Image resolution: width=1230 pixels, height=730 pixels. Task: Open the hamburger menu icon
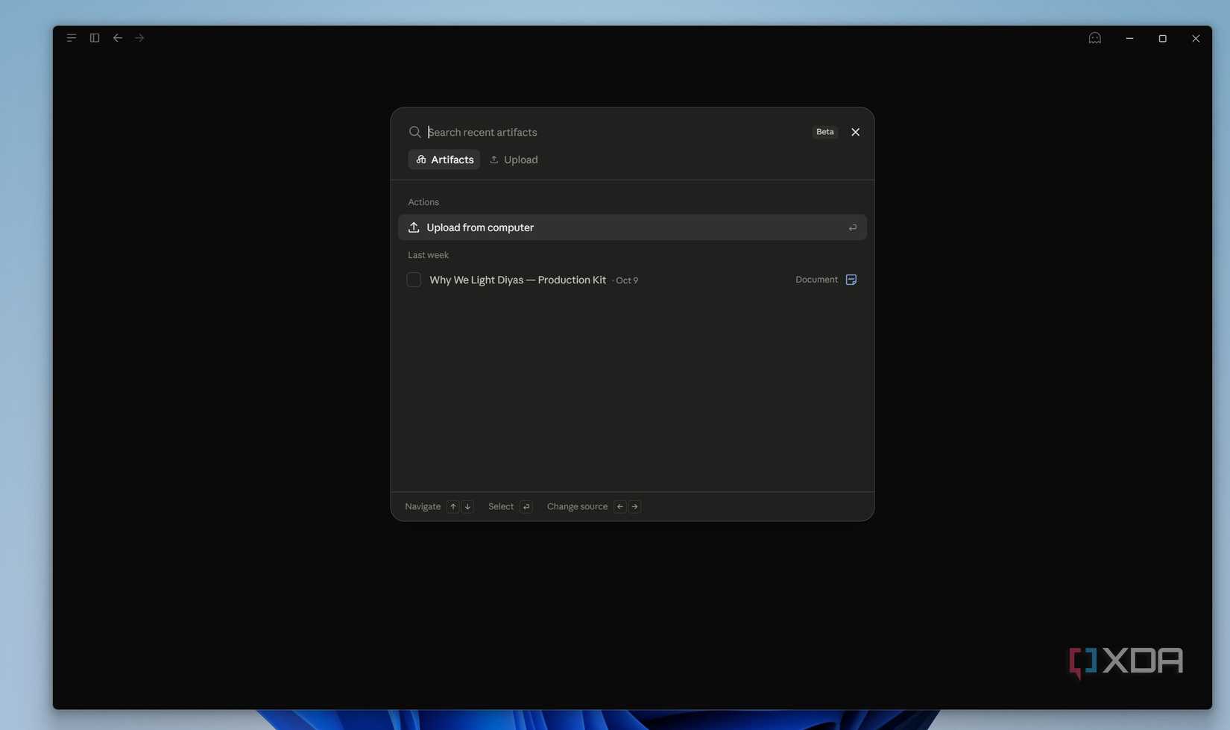72,38
